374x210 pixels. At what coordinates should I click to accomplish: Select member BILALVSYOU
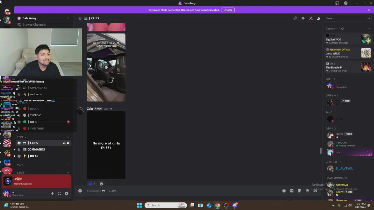coord(348,169)
